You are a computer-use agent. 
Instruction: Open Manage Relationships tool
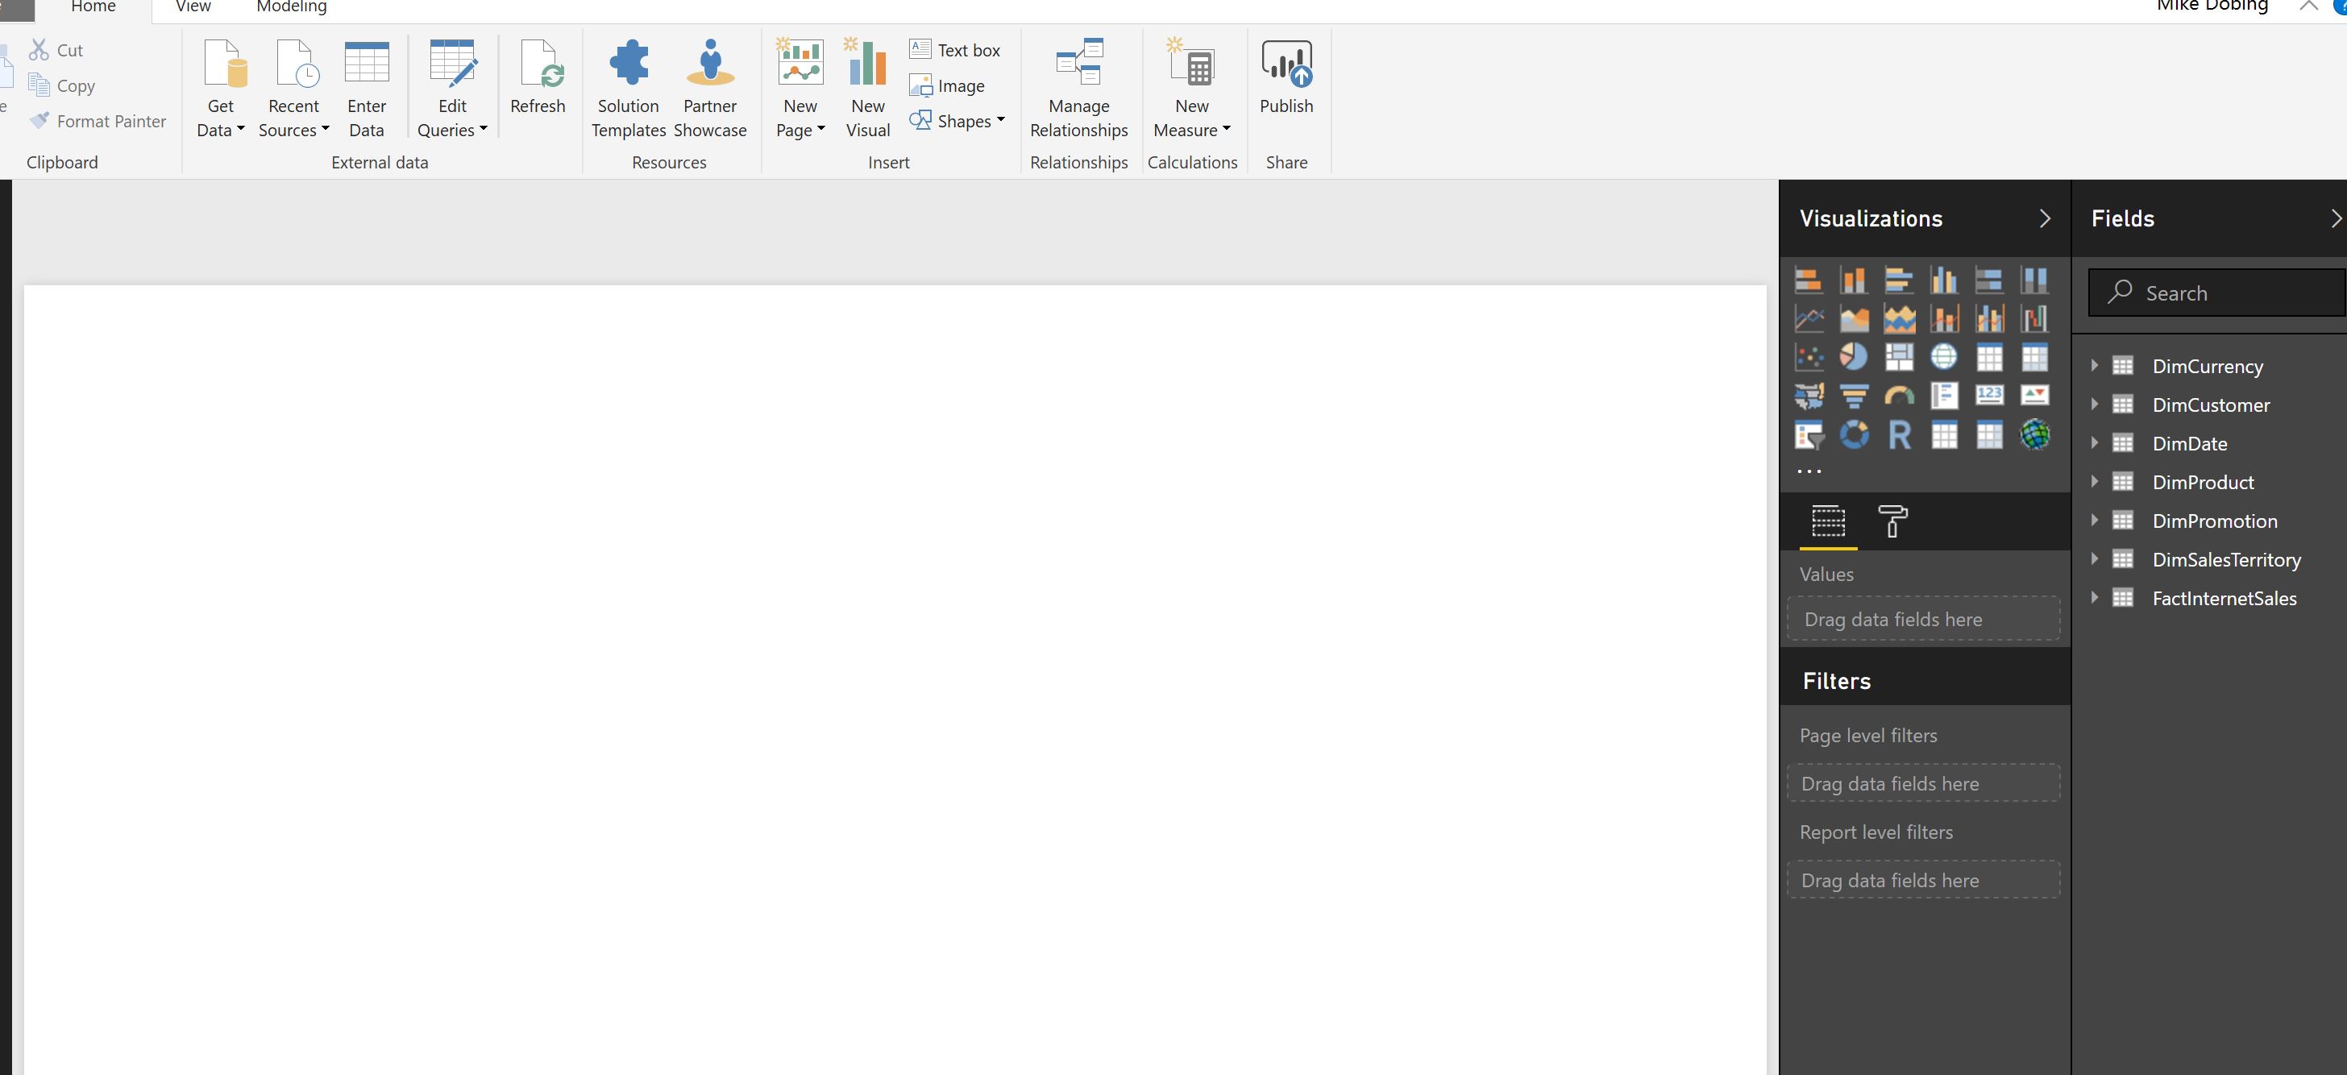coord(1078,89)
